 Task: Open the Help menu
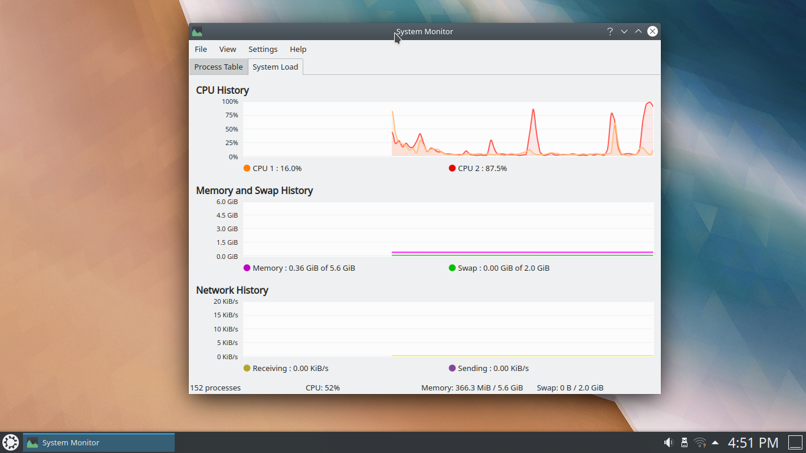pos(298,49)
